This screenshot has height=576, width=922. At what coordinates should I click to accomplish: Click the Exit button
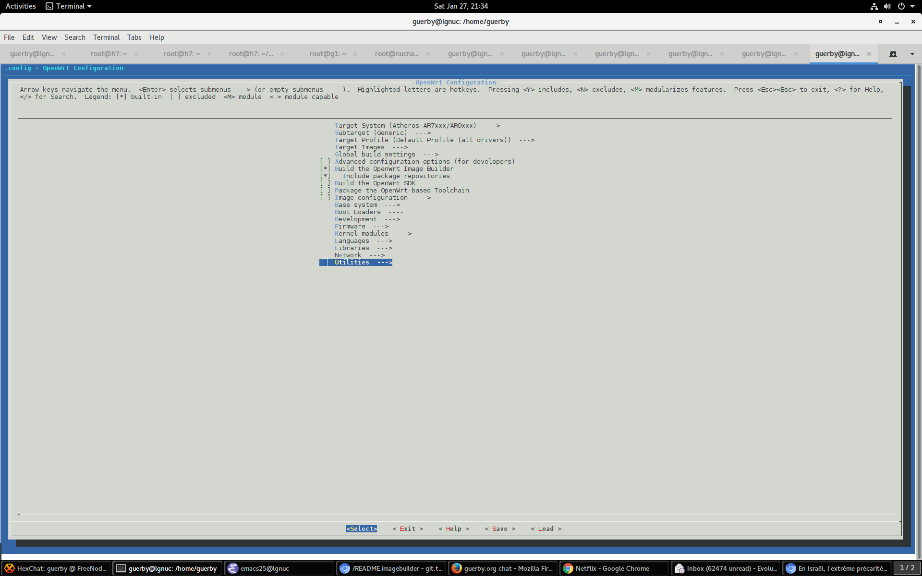(x=407, y=528)
